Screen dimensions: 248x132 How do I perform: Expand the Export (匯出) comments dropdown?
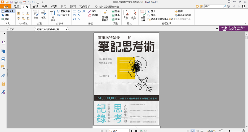(157, 15)
